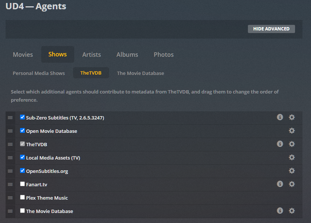The width and height of the screenshot is (311, 223).
Task: Click drag handle of Fanart.tv row
Action: click(x=10, y=184)
